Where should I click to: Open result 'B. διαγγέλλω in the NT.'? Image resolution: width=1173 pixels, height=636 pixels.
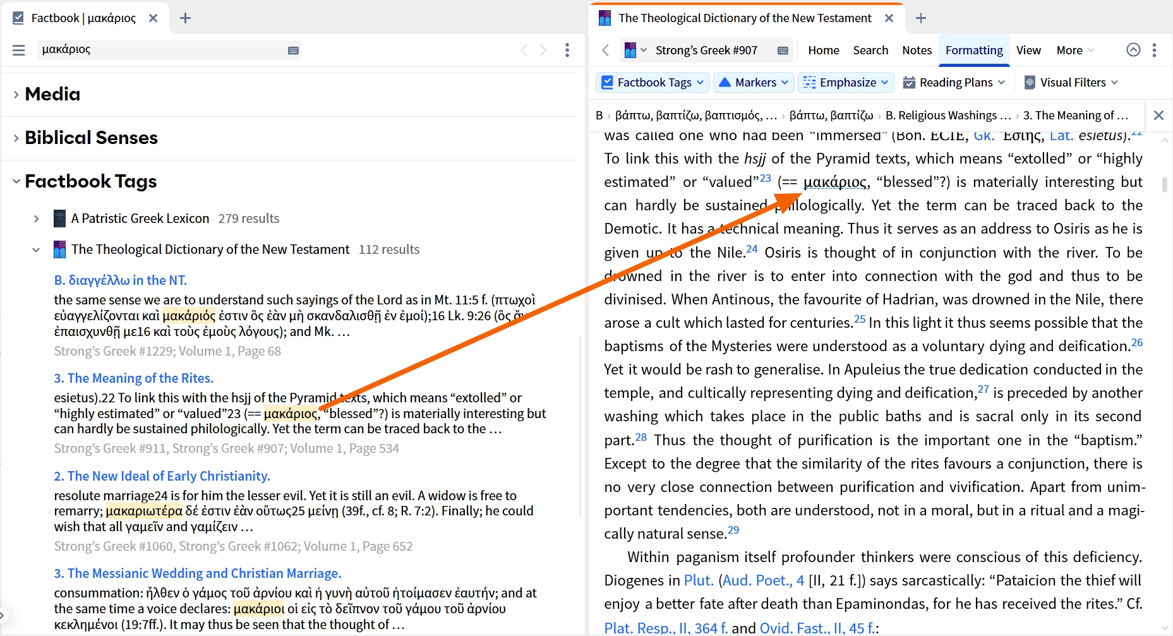(x=121, y=280)
